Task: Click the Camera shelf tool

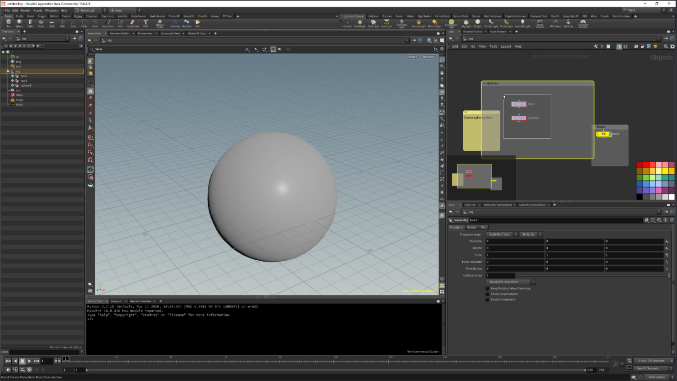Action: click(347, 23)
